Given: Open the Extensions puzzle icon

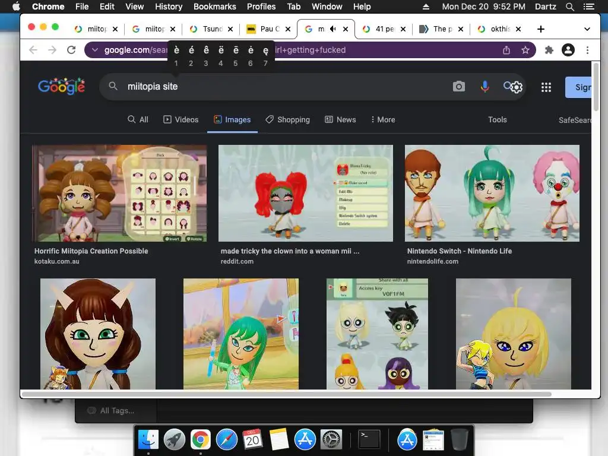Looking at the screenshot, I should click(549, 50).
